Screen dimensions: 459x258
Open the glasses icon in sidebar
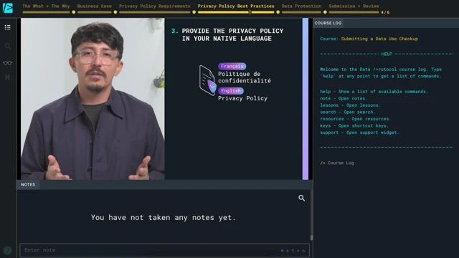[x=8, y=63]
